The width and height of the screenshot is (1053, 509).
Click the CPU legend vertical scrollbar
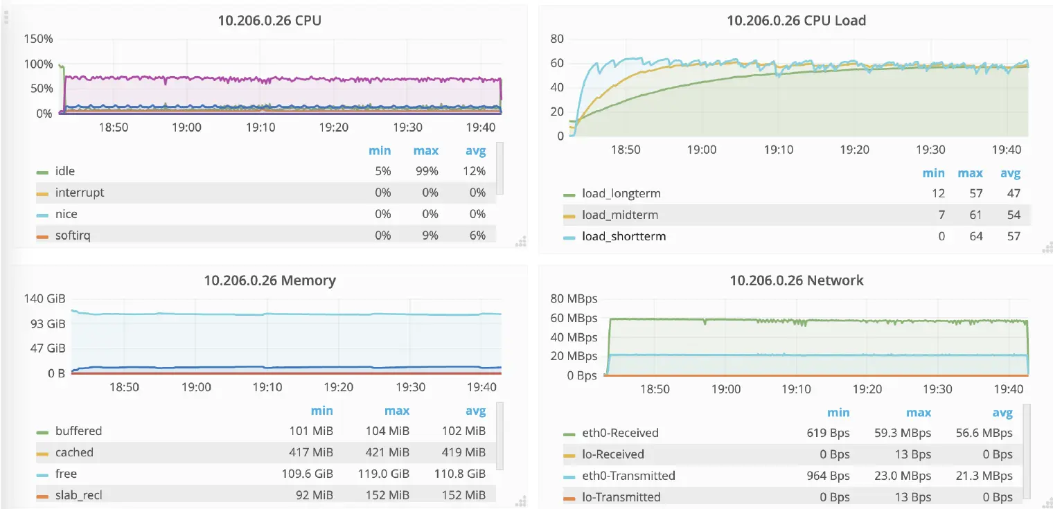[x=499, y=168]
